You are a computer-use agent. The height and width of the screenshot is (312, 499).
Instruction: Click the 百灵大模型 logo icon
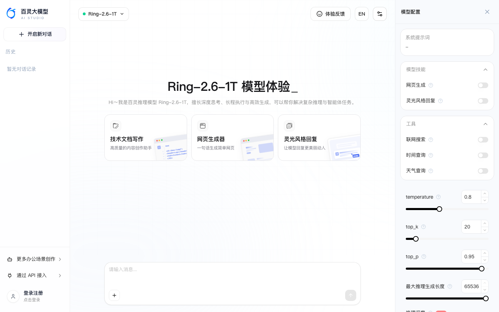[11, 14]
